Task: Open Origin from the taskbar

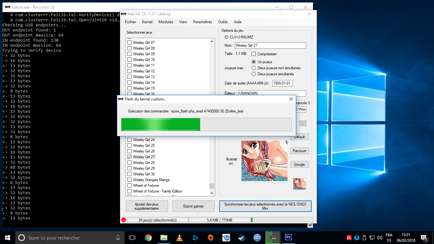Action: tap(210, 238)
